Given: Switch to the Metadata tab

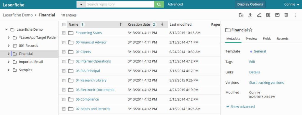Looking at the screenshot, I should (233, 39).
